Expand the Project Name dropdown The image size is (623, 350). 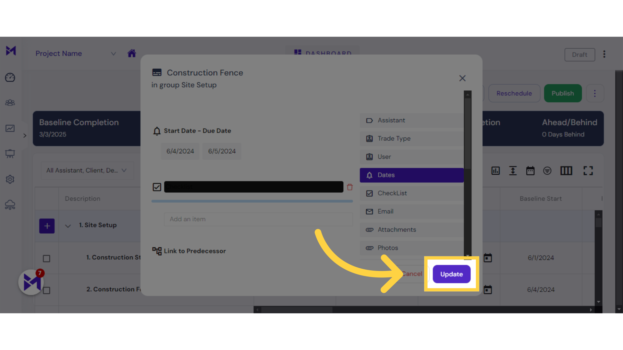tap(113, 53)
